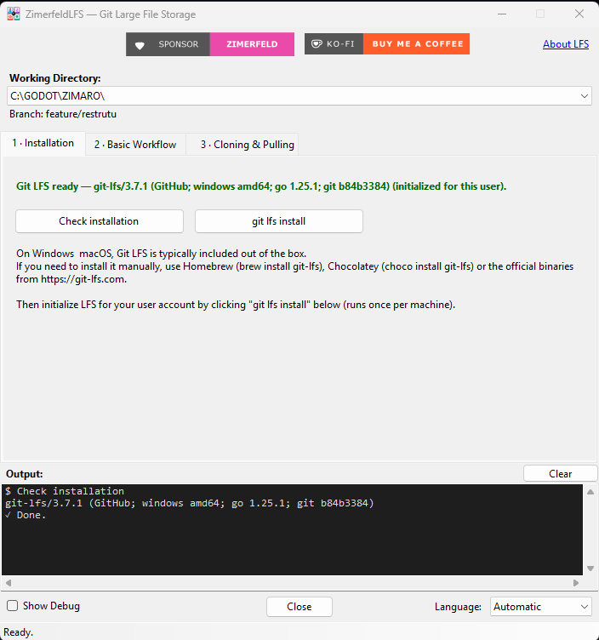
Task: Click the 'Branch: feature/restrutu' label
Action: 63,114
